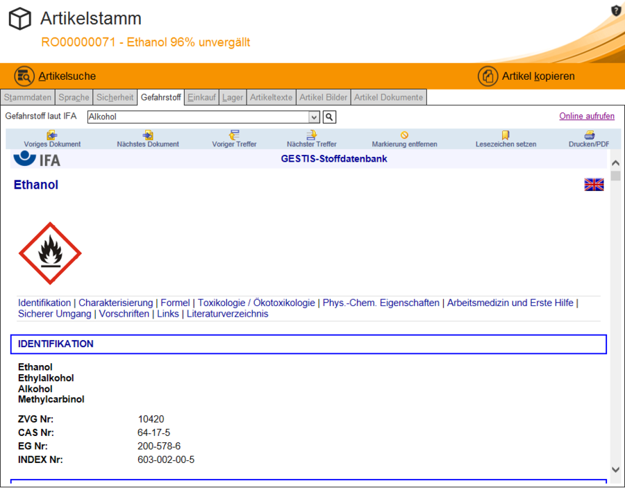
Task: Click Artikel kopieren text button
Action: click(x=538, y=76)
